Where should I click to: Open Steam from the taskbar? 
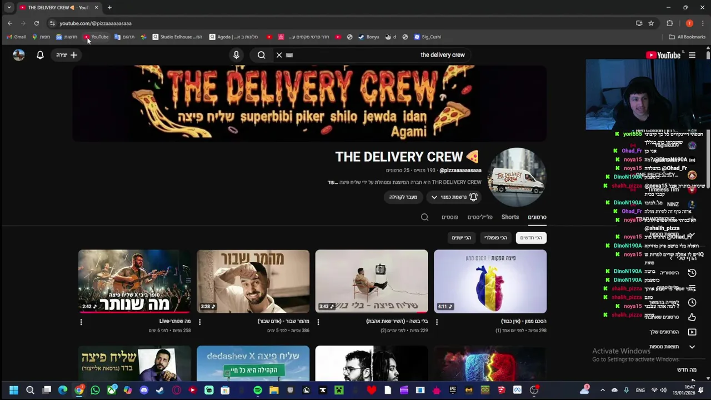(x=160, y=390)
